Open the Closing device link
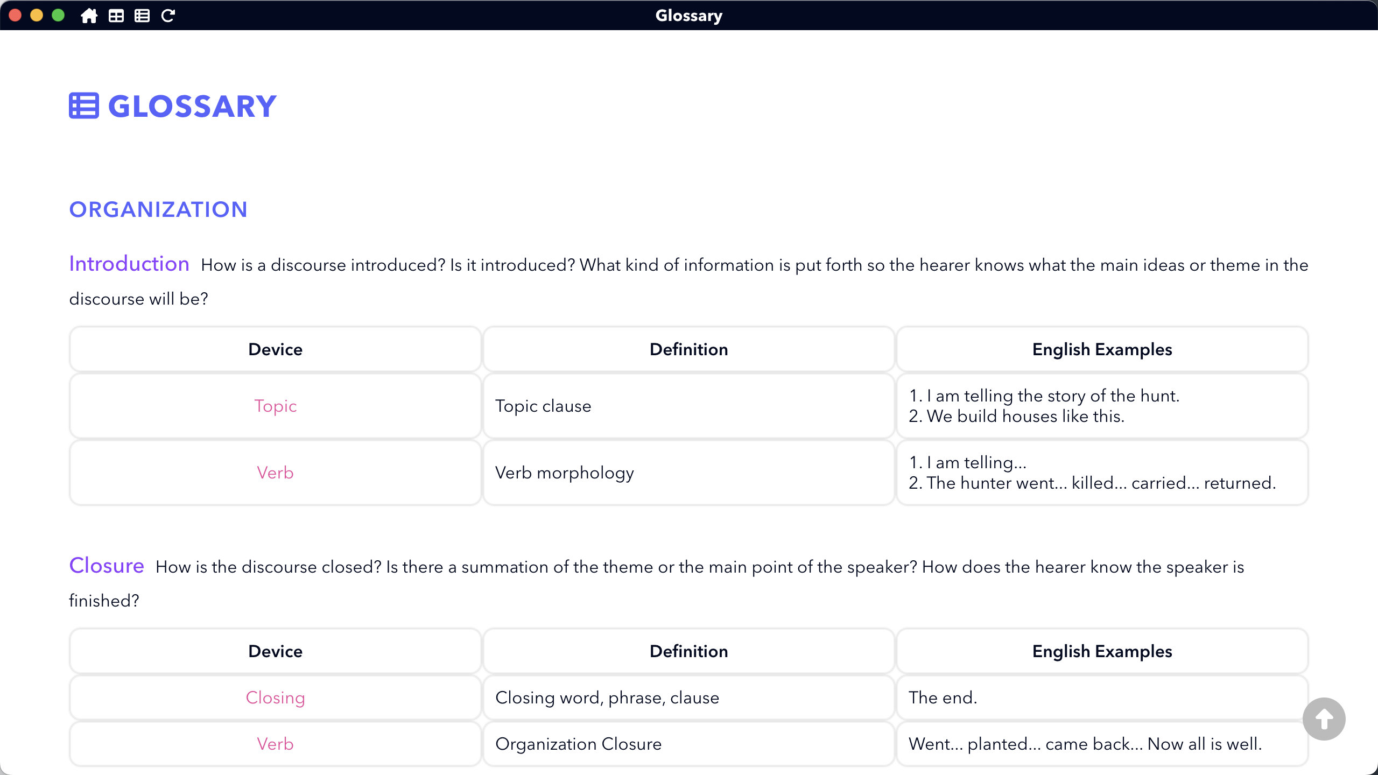 coord(275,697)
